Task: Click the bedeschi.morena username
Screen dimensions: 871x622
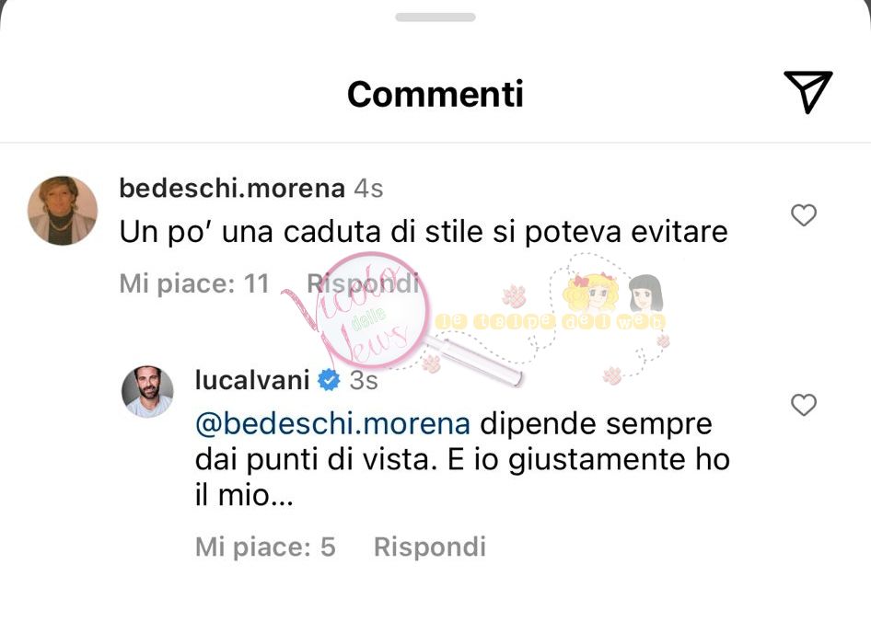Action: tap(232, 189)
